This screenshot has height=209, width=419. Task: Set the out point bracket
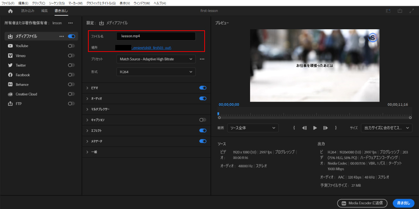(336, 128)
